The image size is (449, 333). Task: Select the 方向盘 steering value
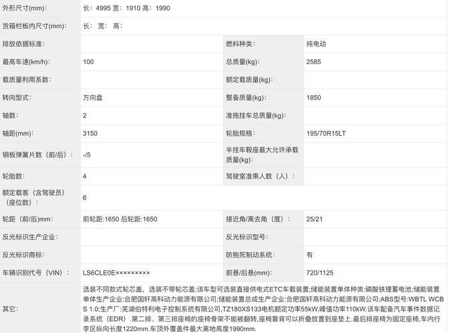[92, 98]
